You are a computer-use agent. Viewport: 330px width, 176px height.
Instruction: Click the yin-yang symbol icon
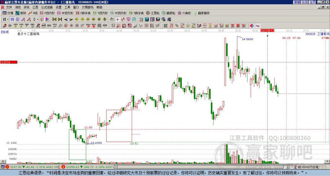tap(252, 26)
